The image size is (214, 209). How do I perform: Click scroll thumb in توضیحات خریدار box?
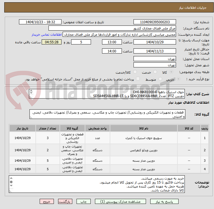click(11, 182)
